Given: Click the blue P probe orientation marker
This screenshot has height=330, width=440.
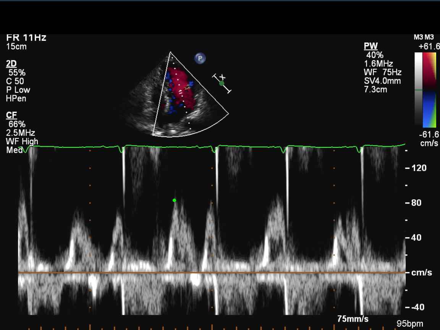Looking at the screenshot, I should point(200,58).
